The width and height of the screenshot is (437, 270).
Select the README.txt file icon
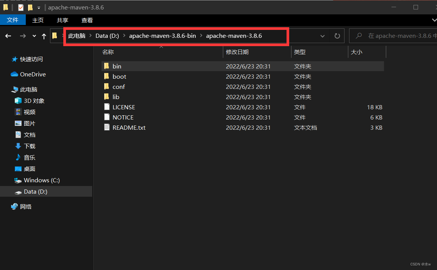[x=107, y=127]
